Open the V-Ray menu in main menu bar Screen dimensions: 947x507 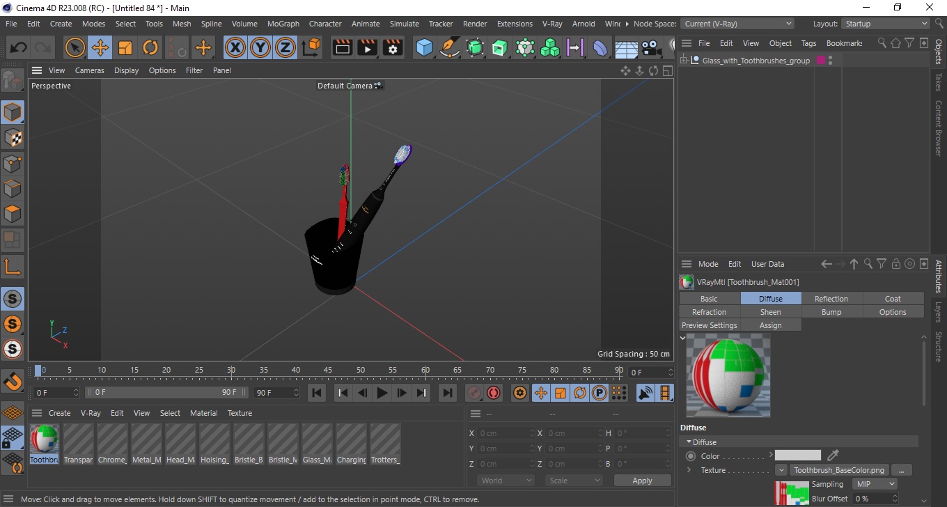point(552,24)
